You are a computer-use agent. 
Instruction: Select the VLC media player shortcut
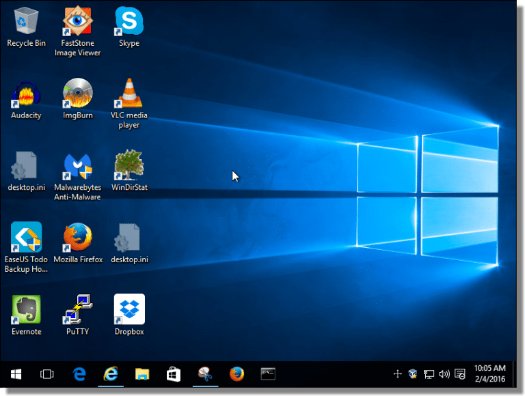(x=129, y=104)
